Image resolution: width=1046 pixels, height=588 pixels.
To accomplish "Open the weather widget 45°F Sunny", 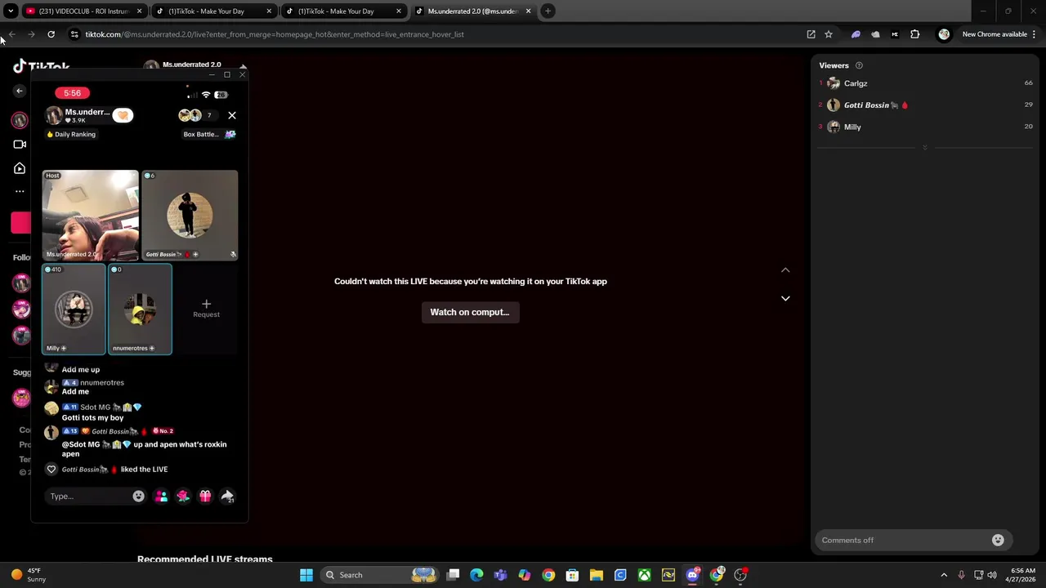I will click(x=29, y=575).
